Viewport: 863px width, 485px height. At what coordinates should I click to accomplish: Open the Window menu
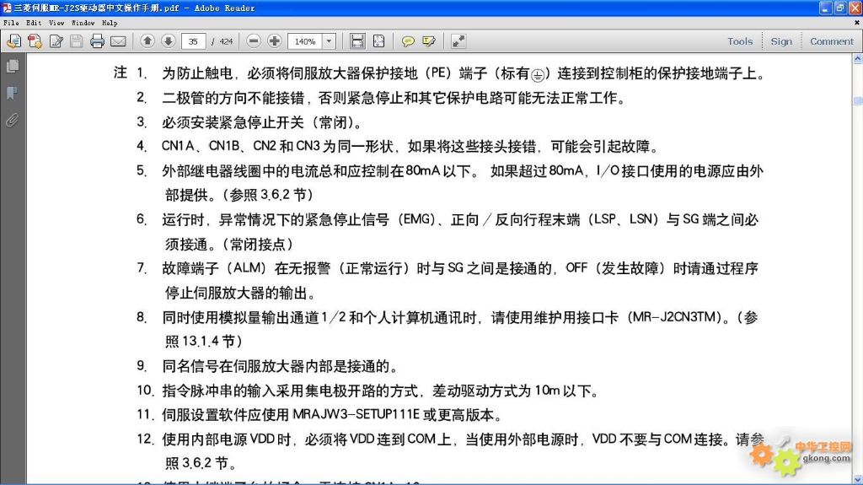pos(83,23)
